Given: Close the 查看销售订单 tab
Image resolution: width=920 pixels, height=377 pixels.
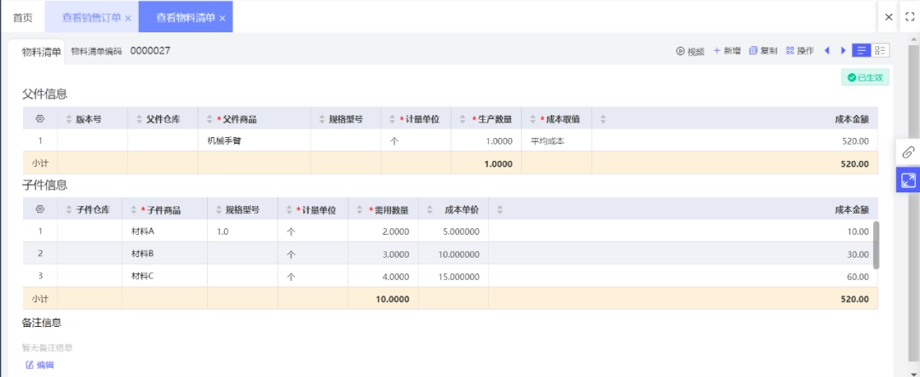Looking at the screenshot, I should [x=128, y=18].
